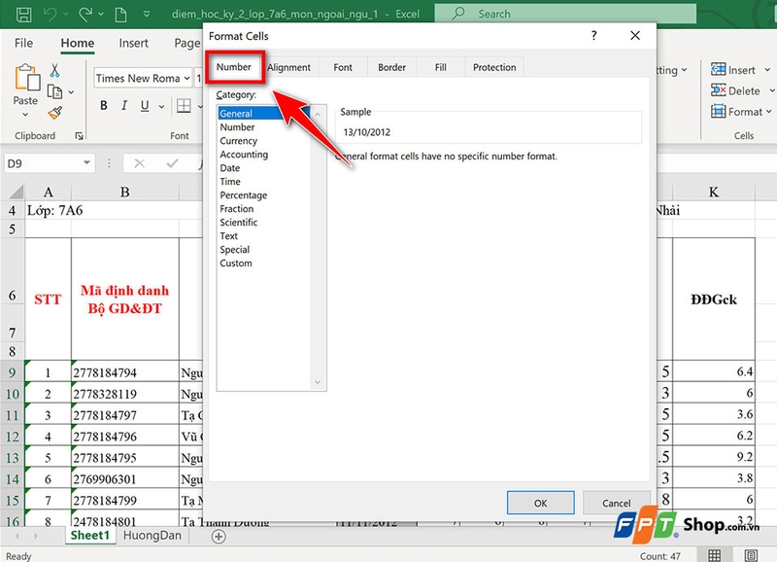The height and width of the screenshot is (562, 777).
Task: Cancel the Format Cells dialog
Action: pos(617,503)
